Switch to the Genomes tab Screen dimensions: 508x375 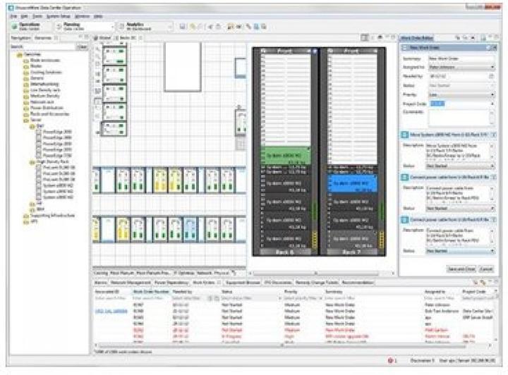point(43,38)
